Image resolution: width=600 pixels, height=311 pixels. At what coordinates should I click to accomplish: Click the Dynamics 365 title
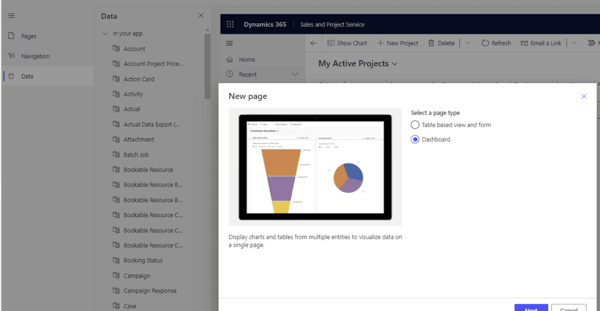click(x=265, y=24)
